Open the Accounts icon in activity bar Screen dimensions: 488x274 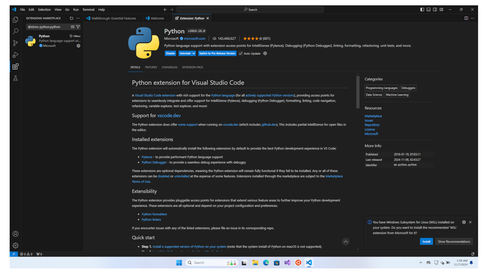coord(15,234)
